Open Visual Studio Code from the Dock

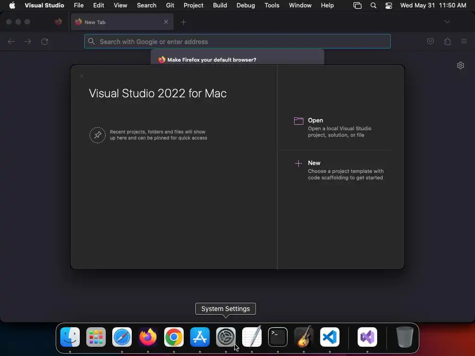[330, 337]
